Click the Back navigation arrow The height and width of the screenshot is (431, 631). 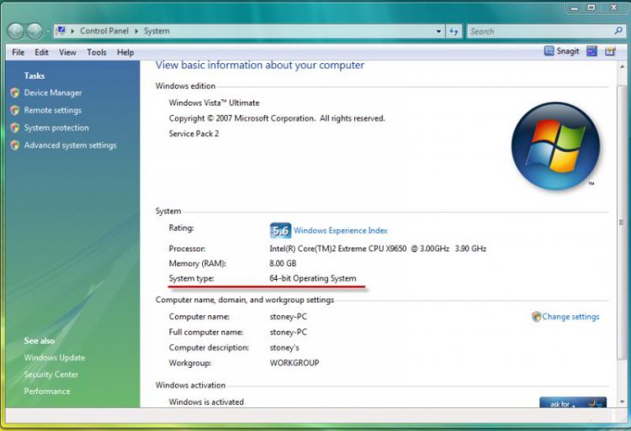click(16, 31)
